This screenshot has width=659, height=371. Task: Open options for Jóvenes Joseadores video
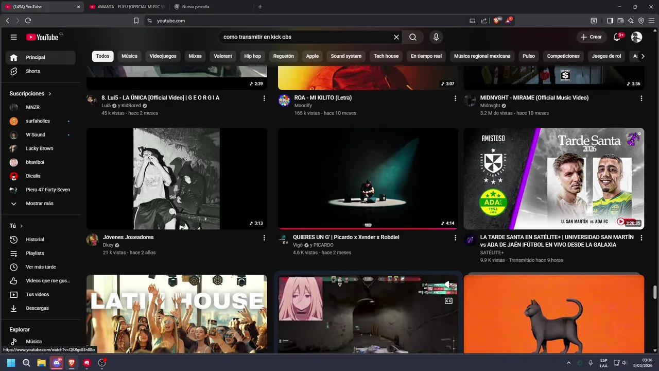click(x=264, y=238)
